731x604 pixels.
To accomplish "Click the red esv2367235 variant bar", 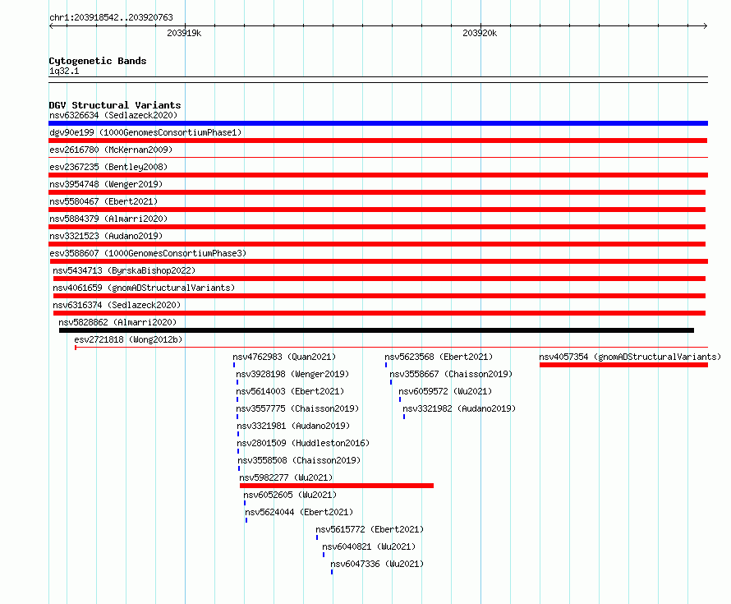I will 378,175.
